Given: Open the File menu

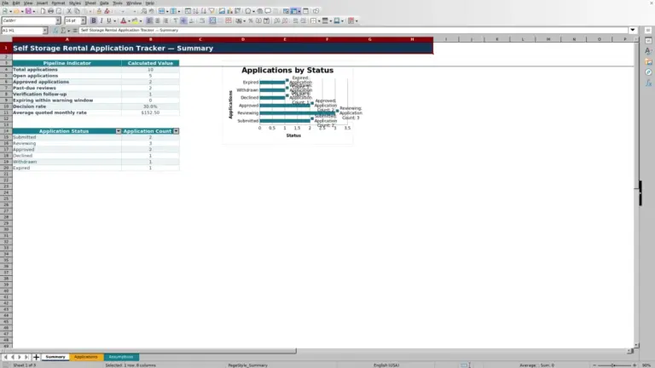Looking at the screenshot, I should tap(5, 3).
